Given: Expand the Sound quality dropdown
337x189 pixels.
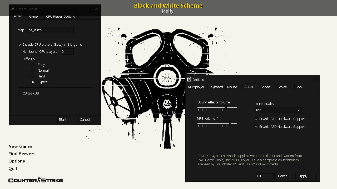Looking at the screenshot, I should (277, 110).
